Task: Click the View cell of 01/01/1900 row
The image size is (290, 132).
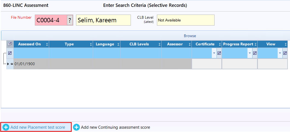Action: click(x=272, y=64)
